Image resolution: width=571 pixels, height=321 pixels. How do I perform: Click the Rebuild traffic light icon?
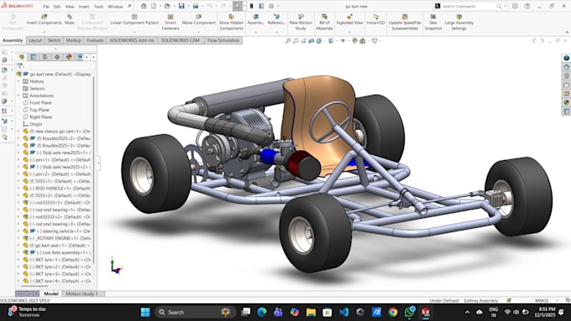click(x=251, y=6)
